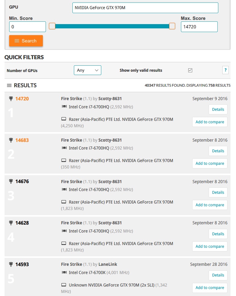The width and height of the screenshot is (236, 296).
Task: Click the date September 28 2016
Action: click(x=209, y=264)
